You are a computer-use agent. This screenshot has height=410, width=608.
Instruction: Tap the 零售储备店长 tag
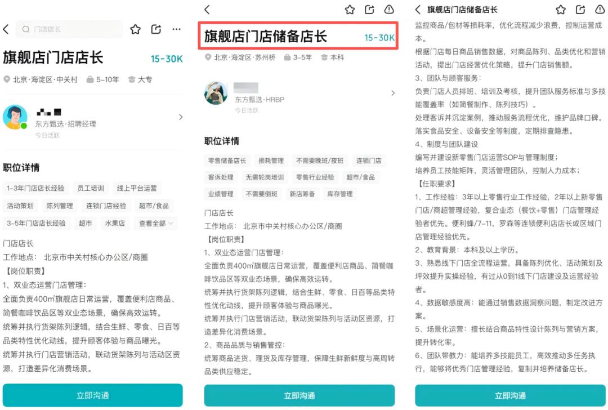pyautogui.click(x=227, y=161)
